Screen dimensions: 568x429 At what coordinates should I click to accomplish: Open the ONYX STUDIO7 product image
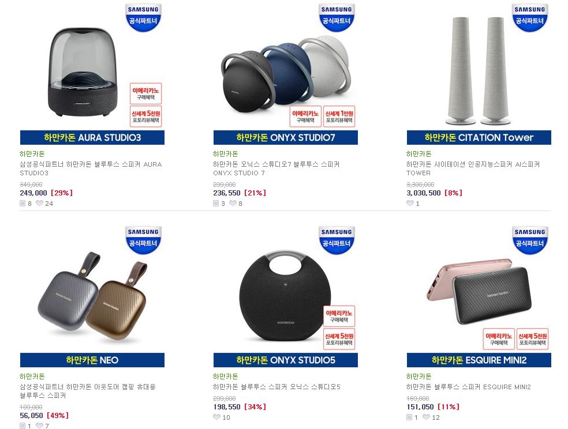point(286,73)
